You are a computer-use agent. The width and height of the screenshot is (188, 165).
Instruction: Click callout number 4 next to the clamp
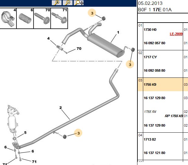(x=48, y=38)
